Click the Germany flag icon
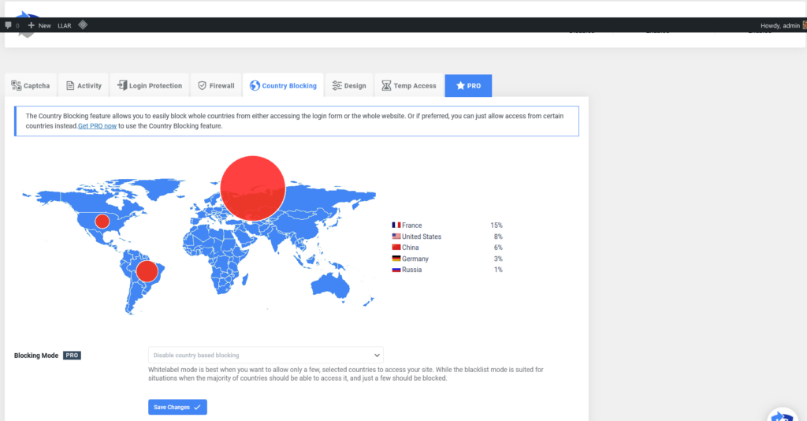This screenshot has height=421, width=807. (x=396, y=259)
